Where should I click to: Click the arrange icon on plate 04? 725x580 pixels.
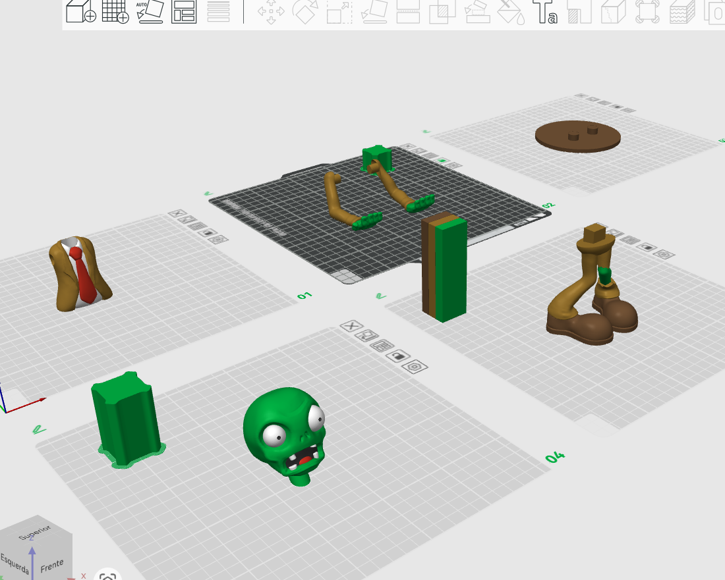pos(382,346)
